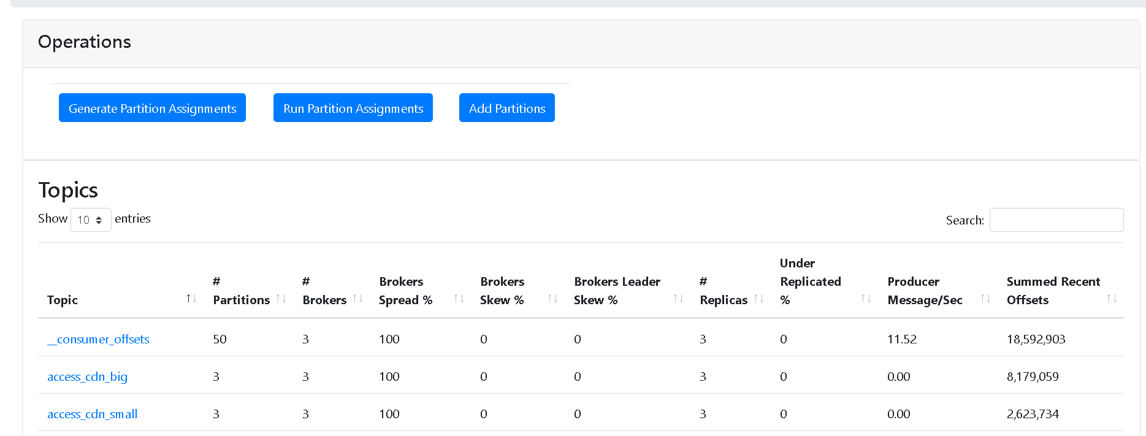Screen dimensions: 1146x436
Task: Sort by Brokers Skew % arrows
Action: [x=552, y=299]
